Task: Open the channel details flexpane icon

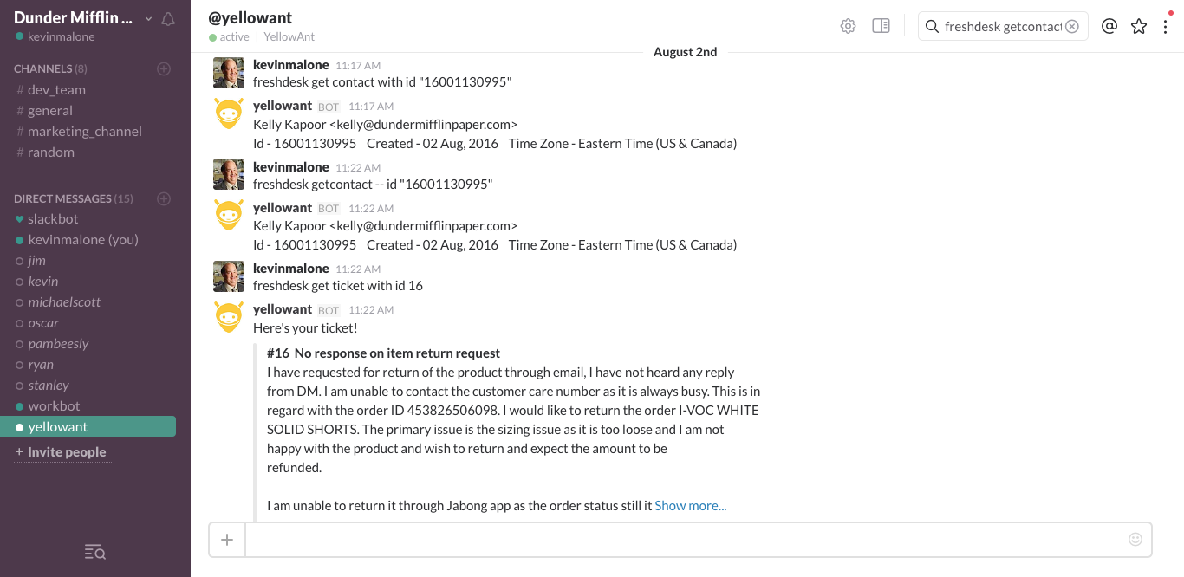Action: click(881, 26)
